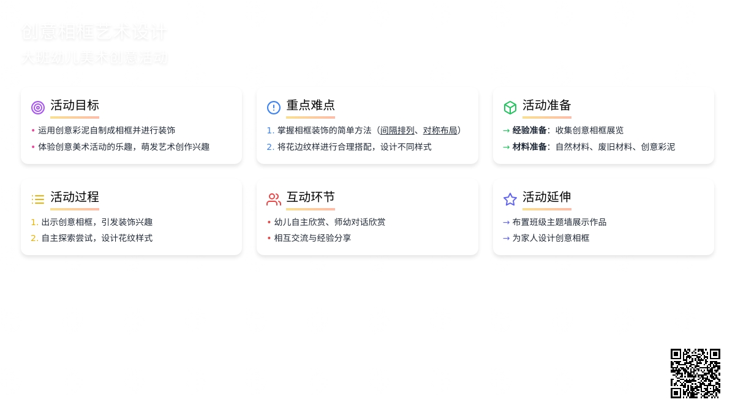Select the 活动准备 card heading
The image size is (735, 413).
[546, 105]
